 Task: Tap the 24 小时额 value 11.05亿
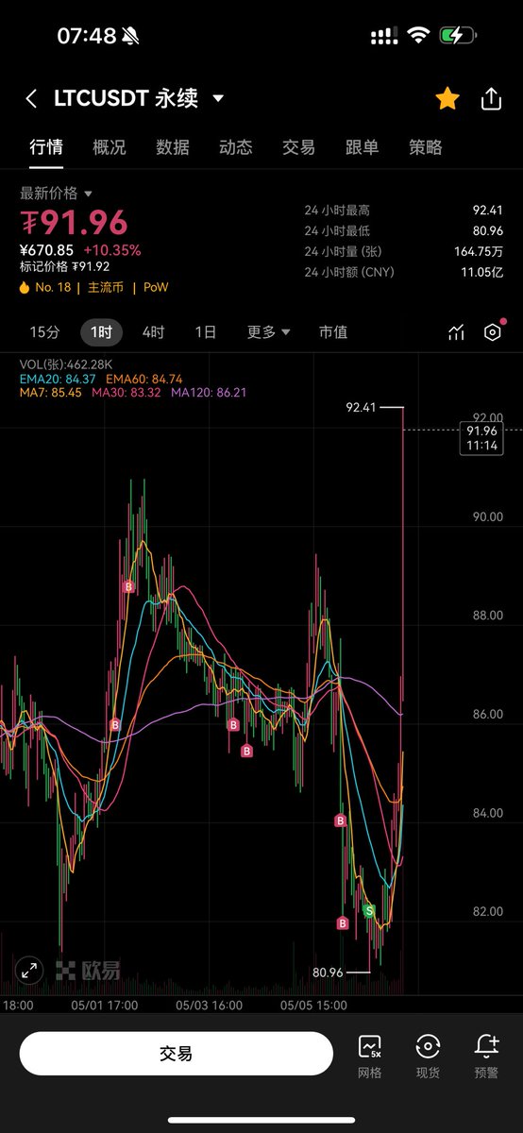point(481,273)
